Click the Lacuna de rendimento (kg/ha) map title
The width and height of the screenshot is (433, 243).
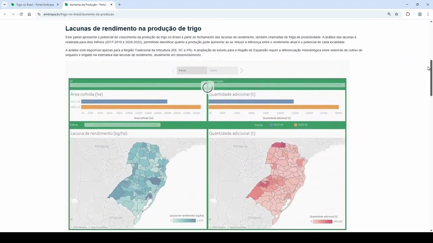pyautogui.click(x=99, y=134)
